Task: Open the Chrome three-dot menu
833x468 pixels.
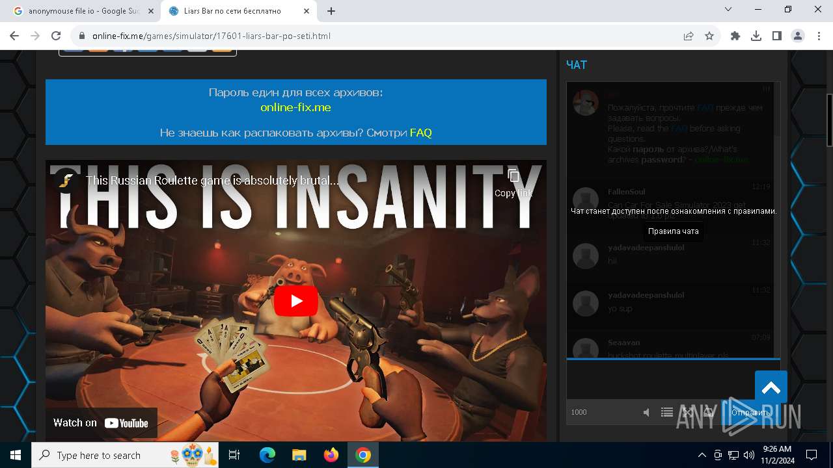Action: (x=818, y=36)
